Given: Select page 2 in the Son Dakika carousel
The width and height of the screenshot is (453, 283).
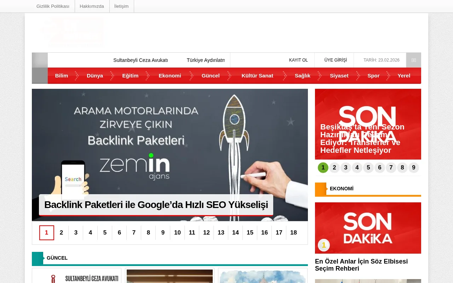Looking at the screenshot, I should click(334, 167).
